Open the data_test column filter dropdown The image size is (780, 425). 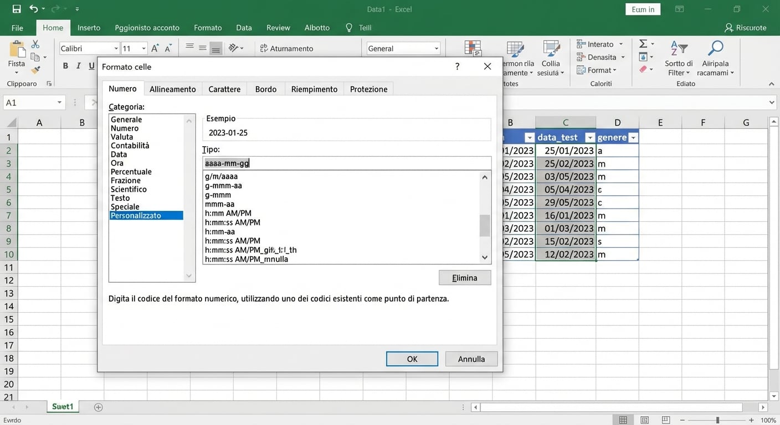pyautogui.click(x=590, y=138)
